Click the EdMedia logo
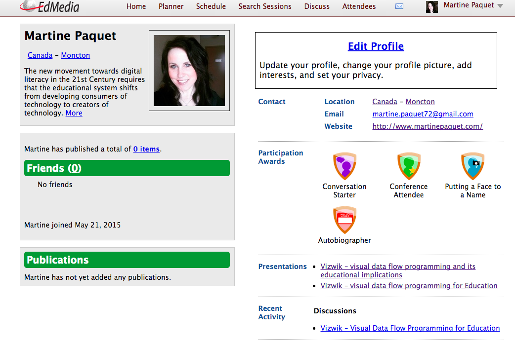Viewport: 515px width, 341px height. point(49,6)
